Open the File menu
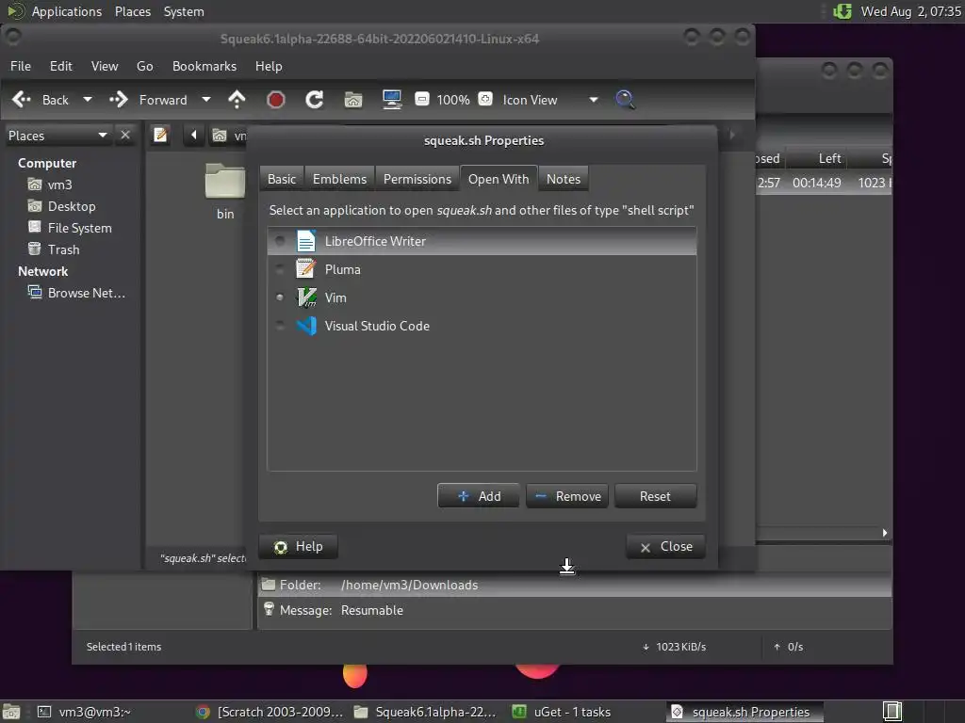The image size is (965, 723). 21,66
